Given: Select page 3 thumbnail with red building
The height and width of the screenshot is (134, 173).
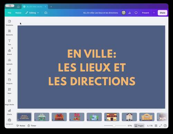Looking at the screenshot, I should (59, 117).
